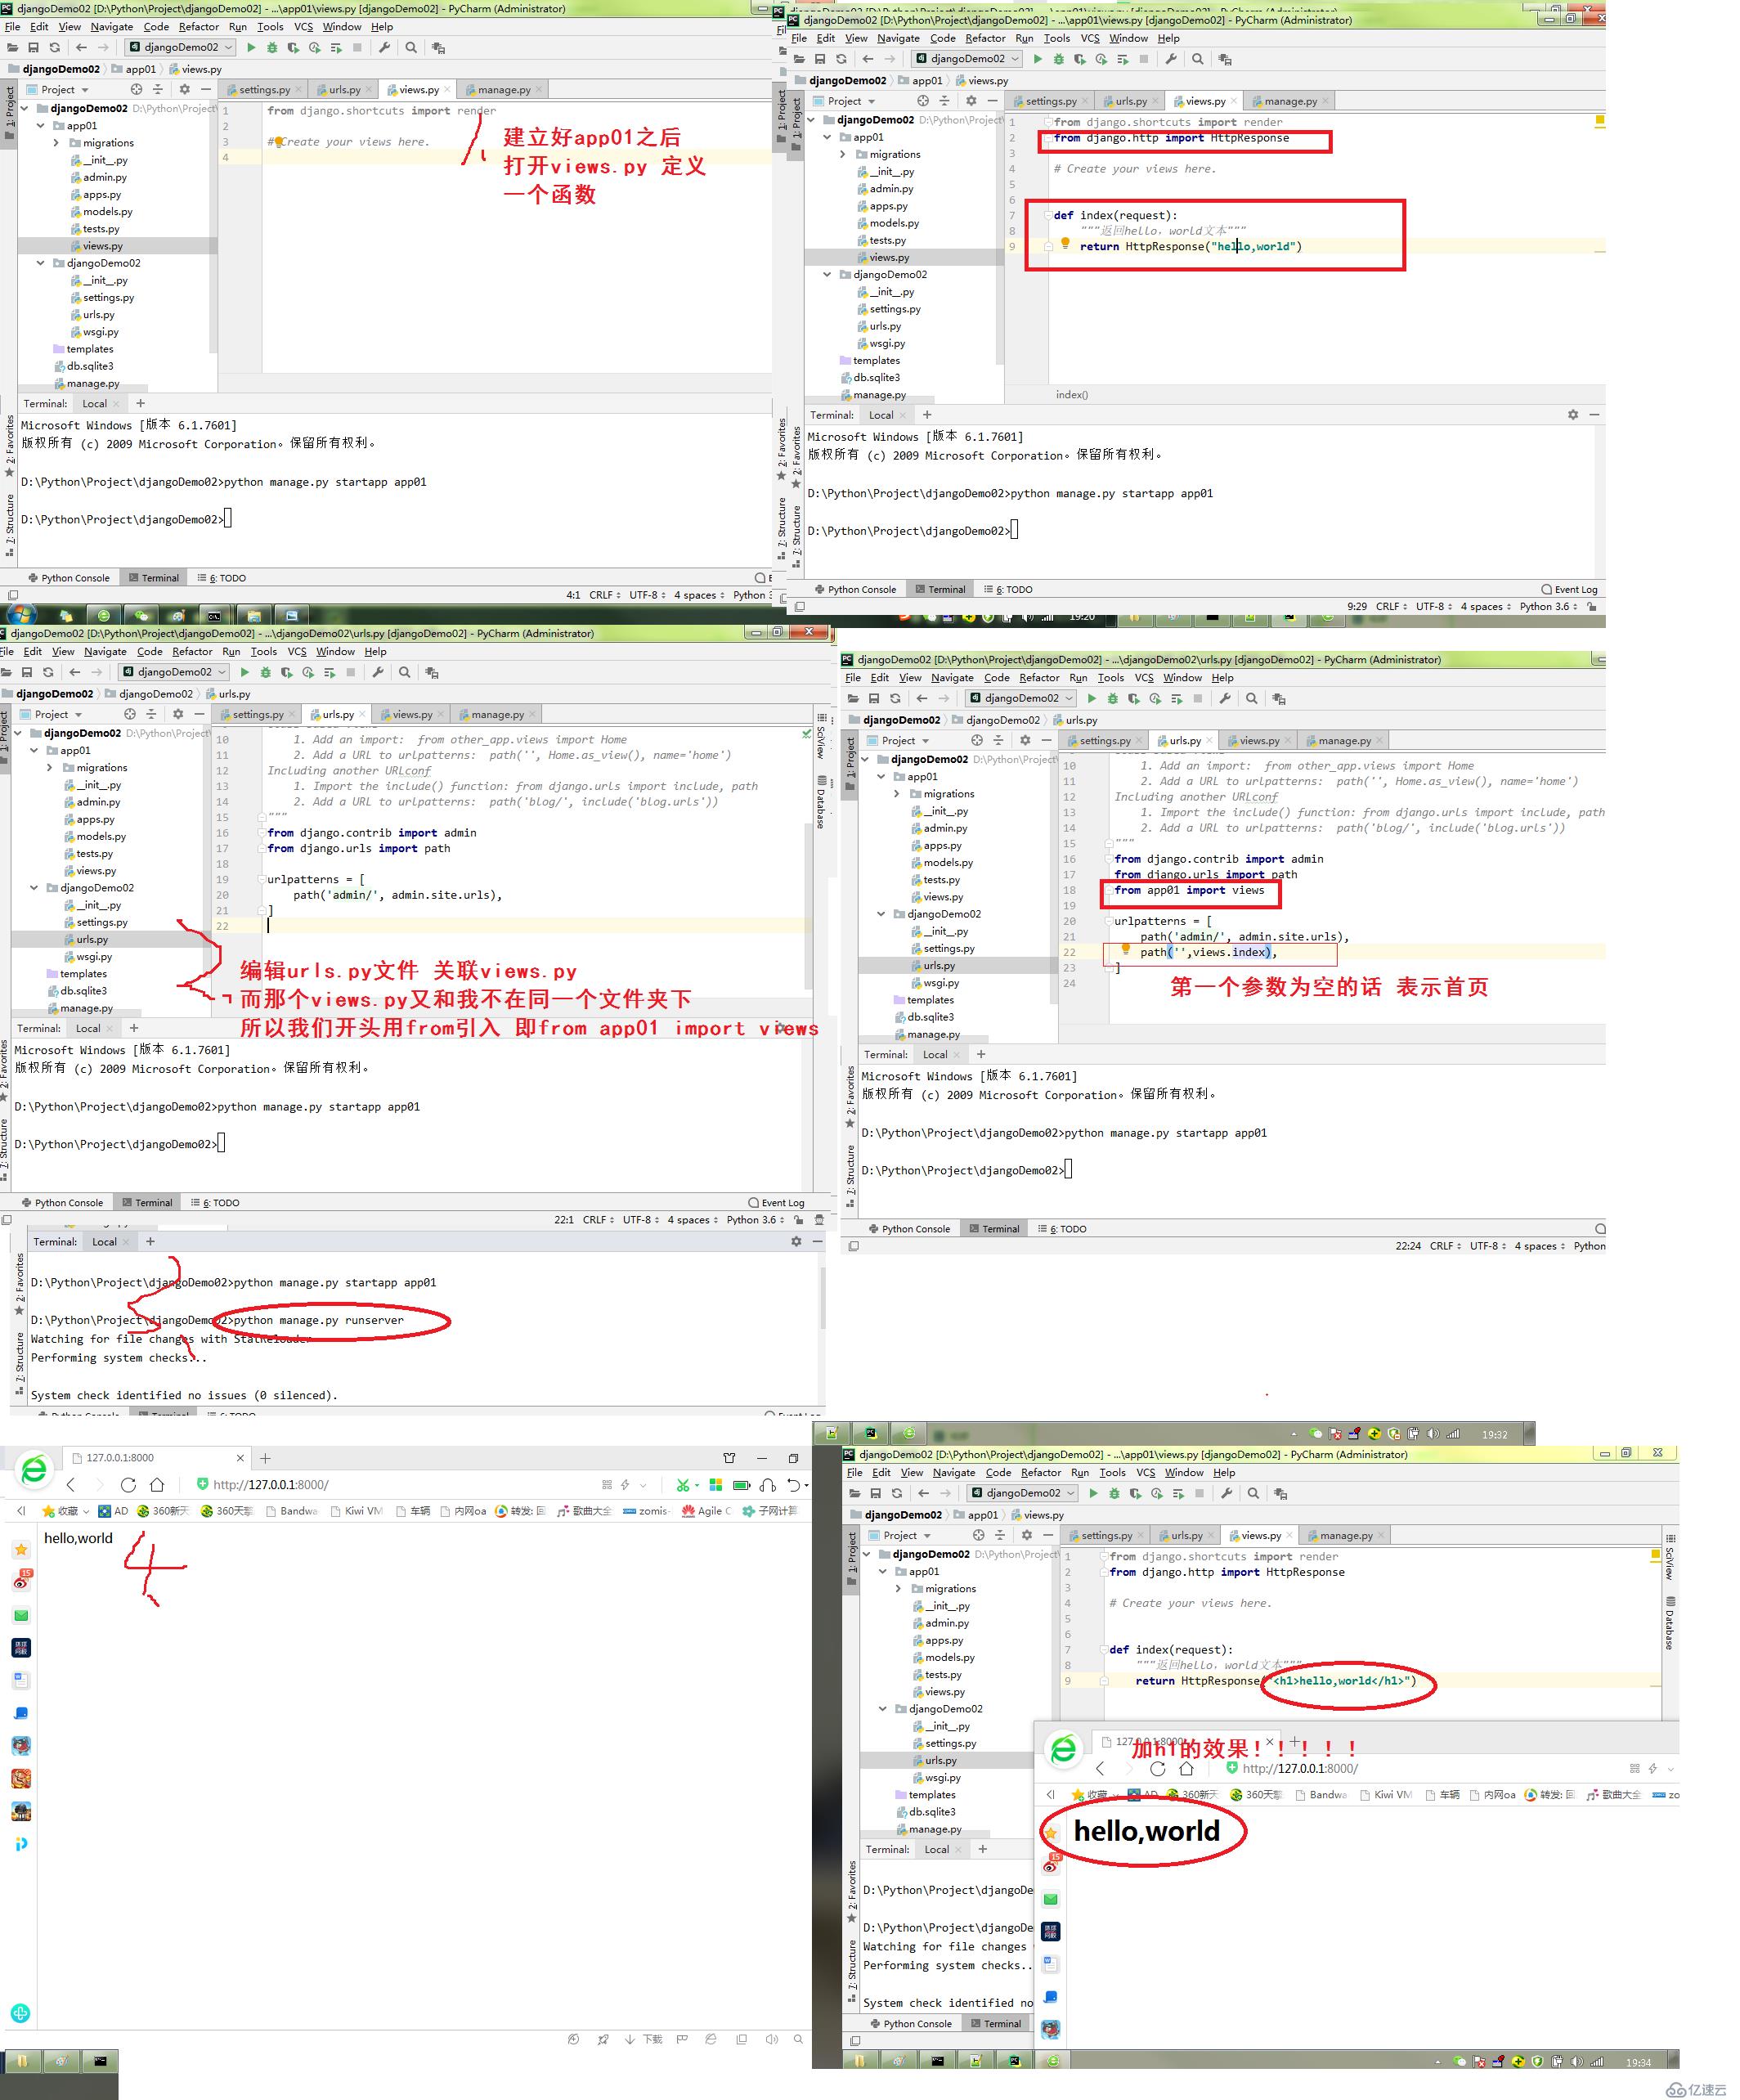Click Scroll from Source crosshair in window showing index() breadcrumb
Image resolution: width=1740 pixels, height=2100 pixels.
pos(923,101)
